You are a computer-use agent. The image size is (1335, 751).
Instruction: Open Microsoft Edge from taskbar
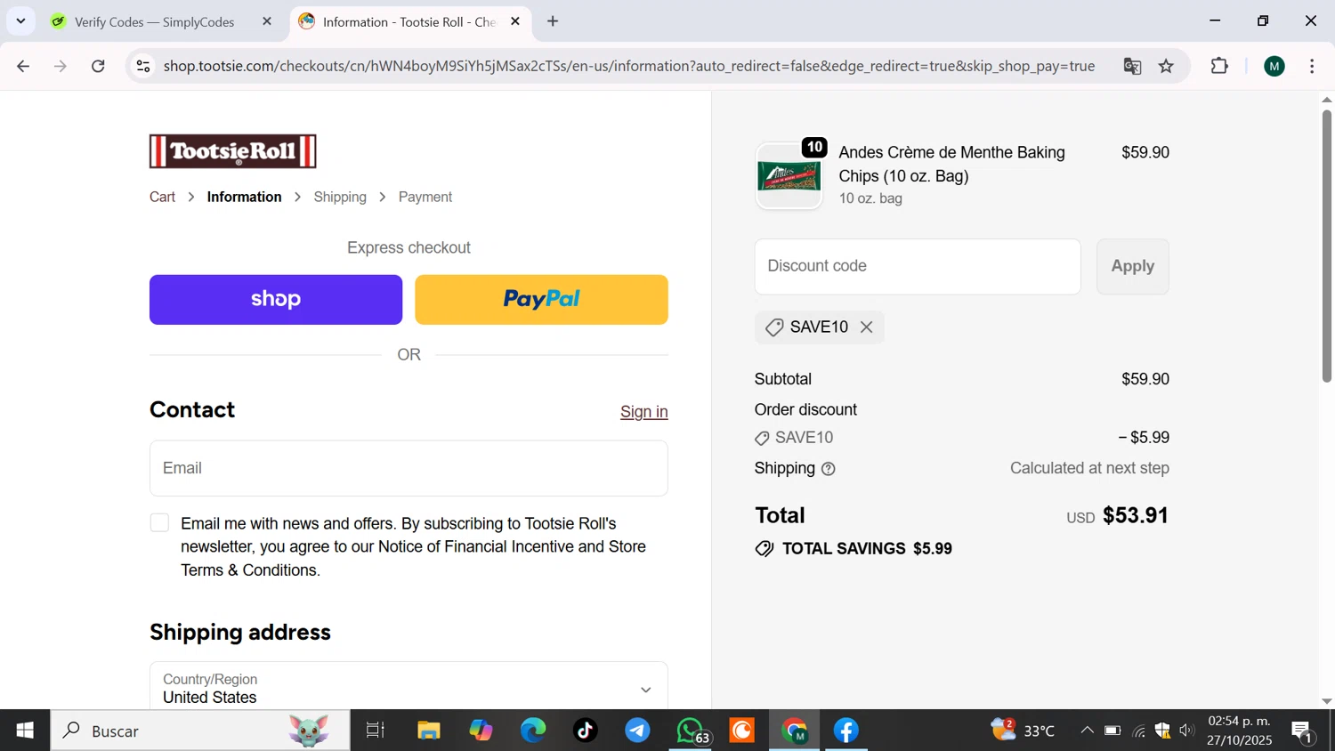click(x=533, y=731)
